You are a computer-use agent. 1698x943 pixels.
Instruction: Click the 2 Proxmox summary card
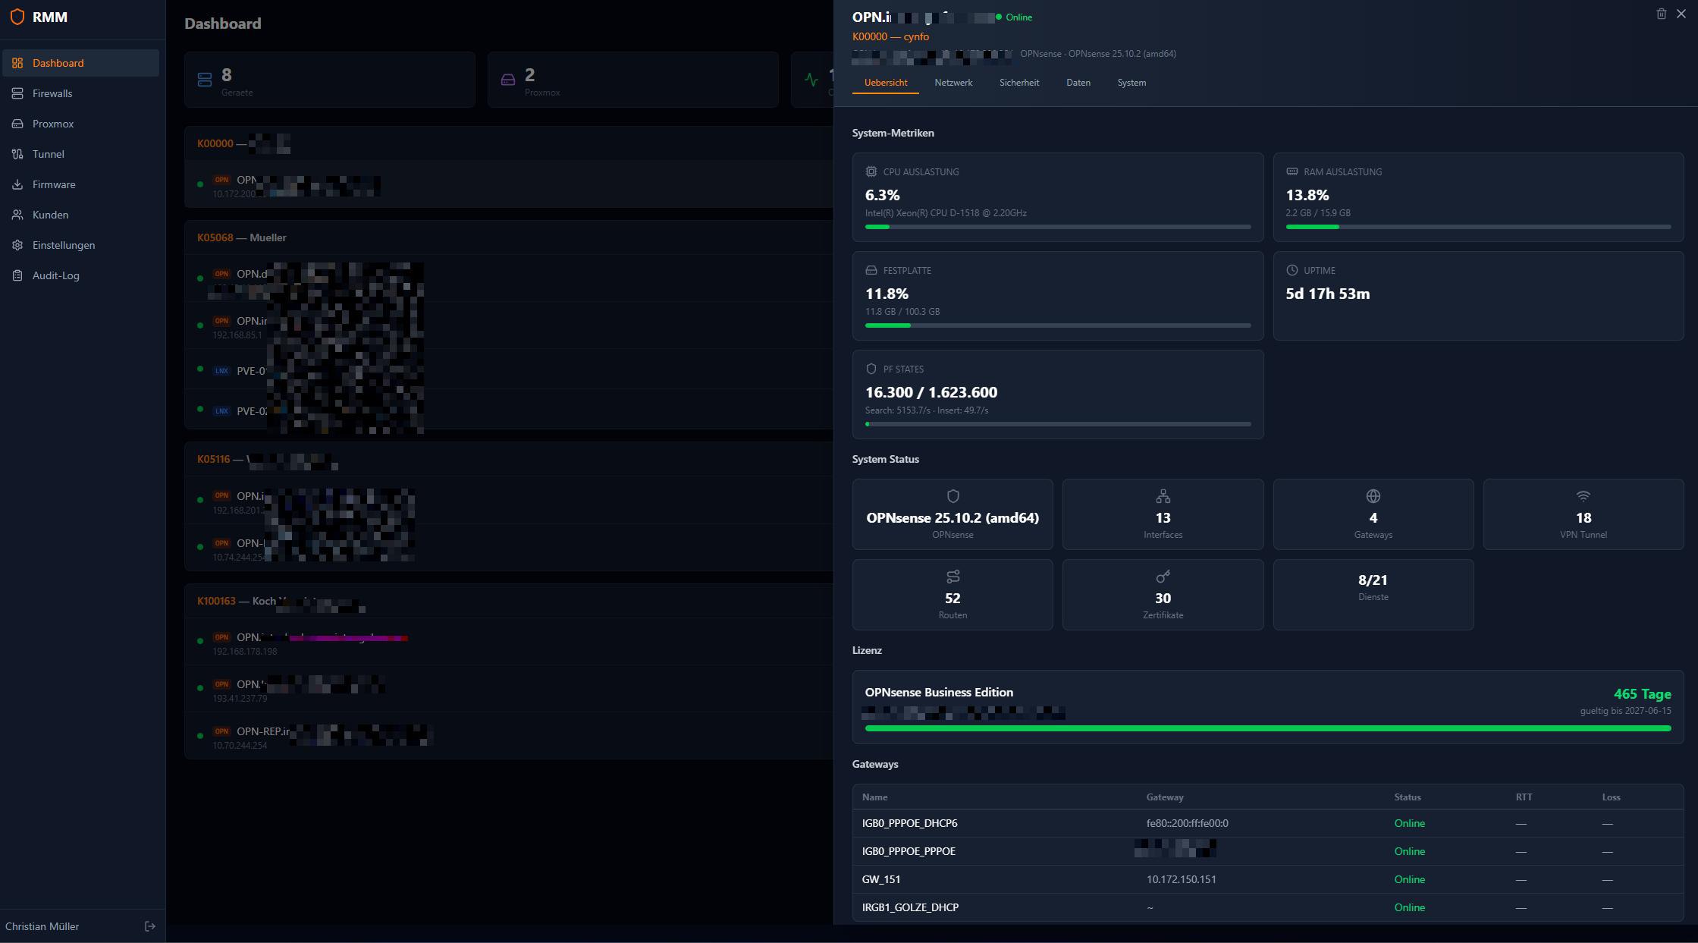coord(633,80)
